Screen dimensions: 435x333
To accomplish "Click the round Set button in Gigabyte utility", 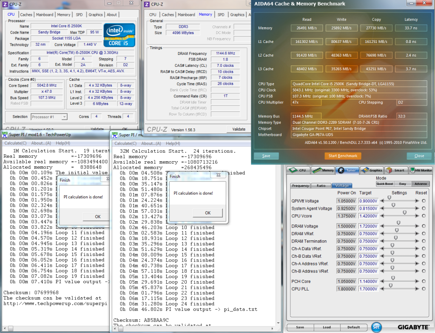I will (x=376, y=327).
